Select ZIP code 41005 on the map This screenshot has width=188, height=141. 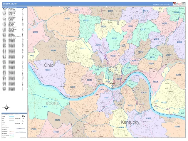point(34,129)
